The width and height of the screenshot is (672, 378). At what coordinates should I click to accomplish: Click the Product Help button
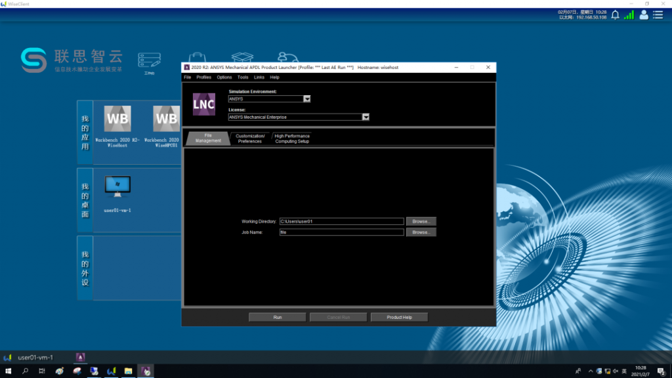[399, 317]
